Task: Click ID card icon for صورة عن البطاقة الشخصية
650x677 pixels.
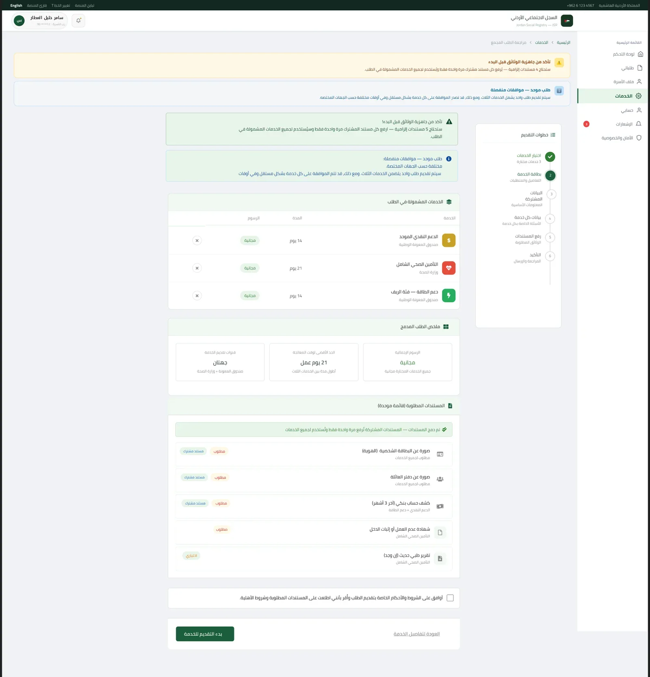Action: pyautogui.click(x=440, y=454)
